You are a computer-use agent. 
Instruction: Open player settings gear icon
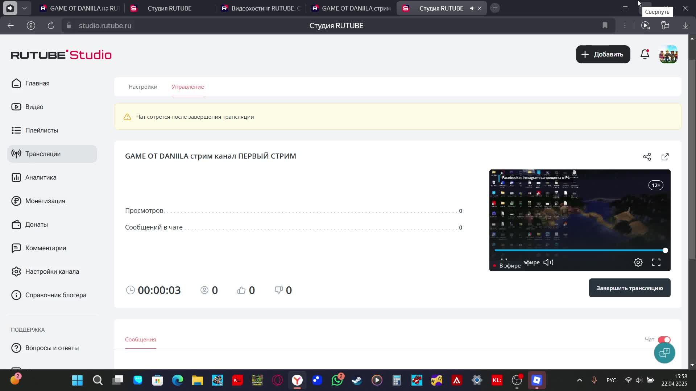point(638,262)
